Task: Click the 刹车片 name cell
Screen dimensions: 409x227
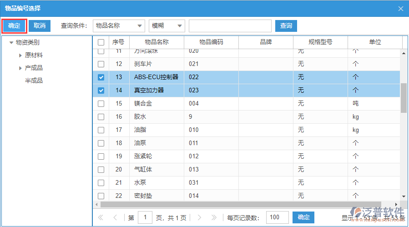Action: click(157, 64)
